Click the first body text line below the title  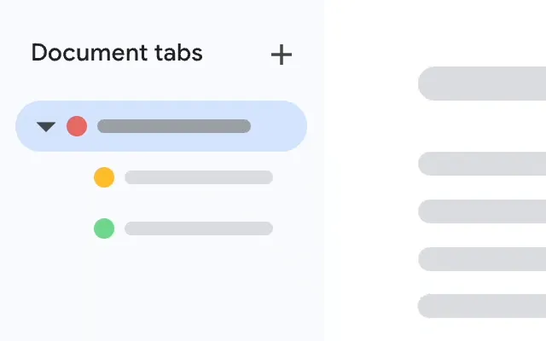coord(482,163)
